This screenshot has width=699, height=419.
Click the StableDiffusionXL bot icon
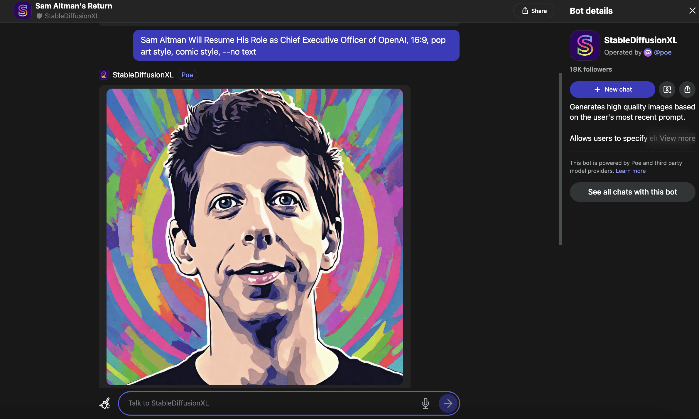click(585, 45)
